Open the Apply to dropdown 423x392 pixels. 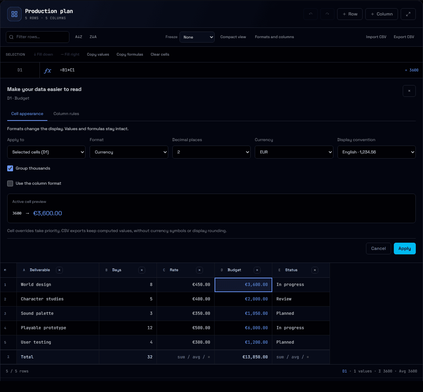[46, 152]
